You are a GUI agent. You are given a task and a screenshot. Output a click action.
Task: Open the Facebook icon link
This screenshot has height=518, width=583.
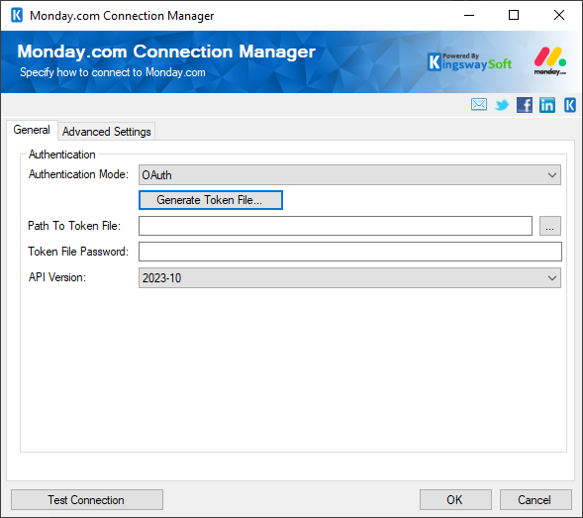click(525, 105)
